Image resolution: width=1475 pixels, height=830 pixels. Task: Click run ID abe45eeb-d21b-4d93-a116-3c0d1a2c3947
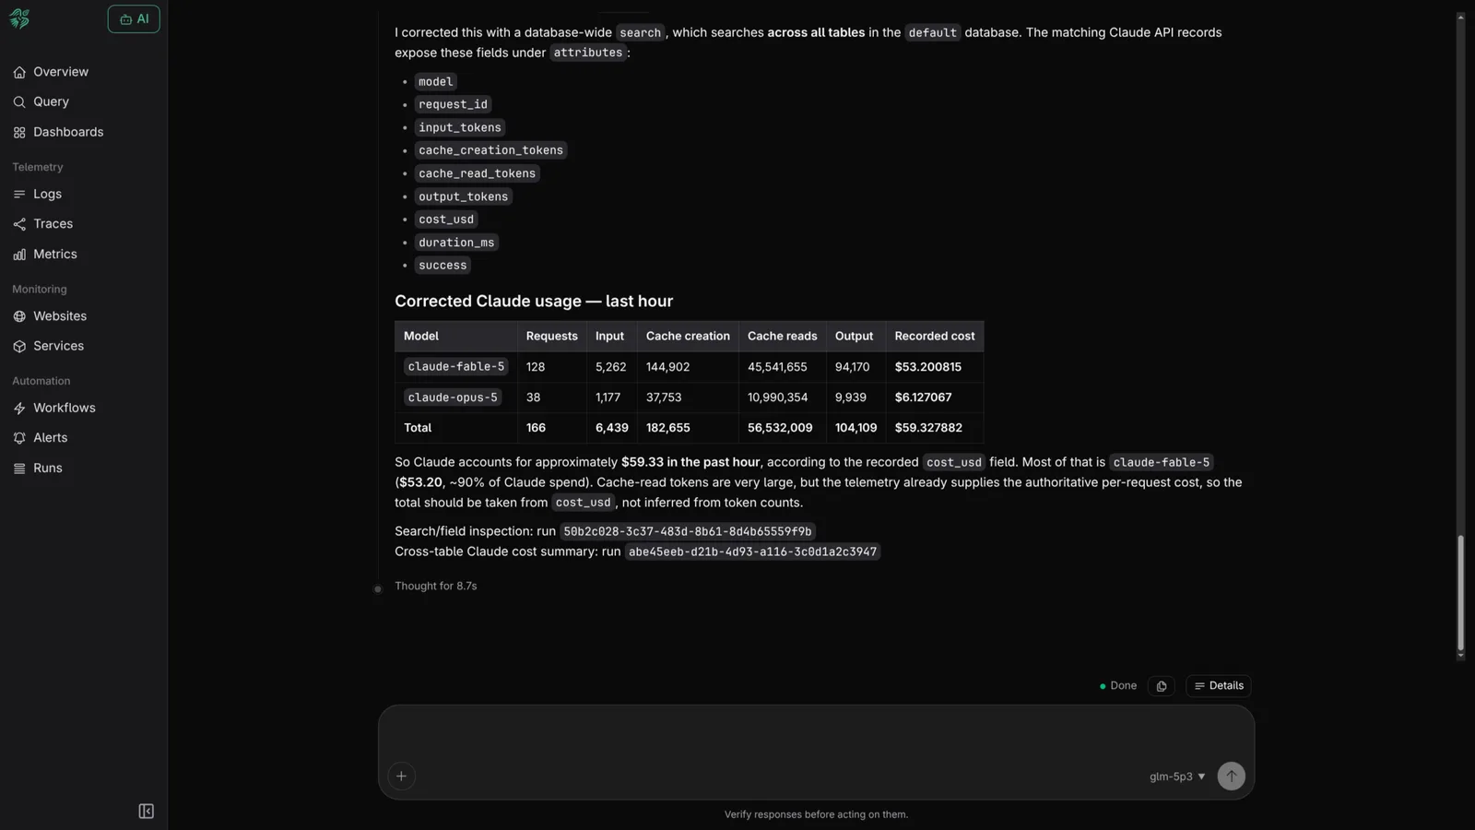(x=752, y=552)
